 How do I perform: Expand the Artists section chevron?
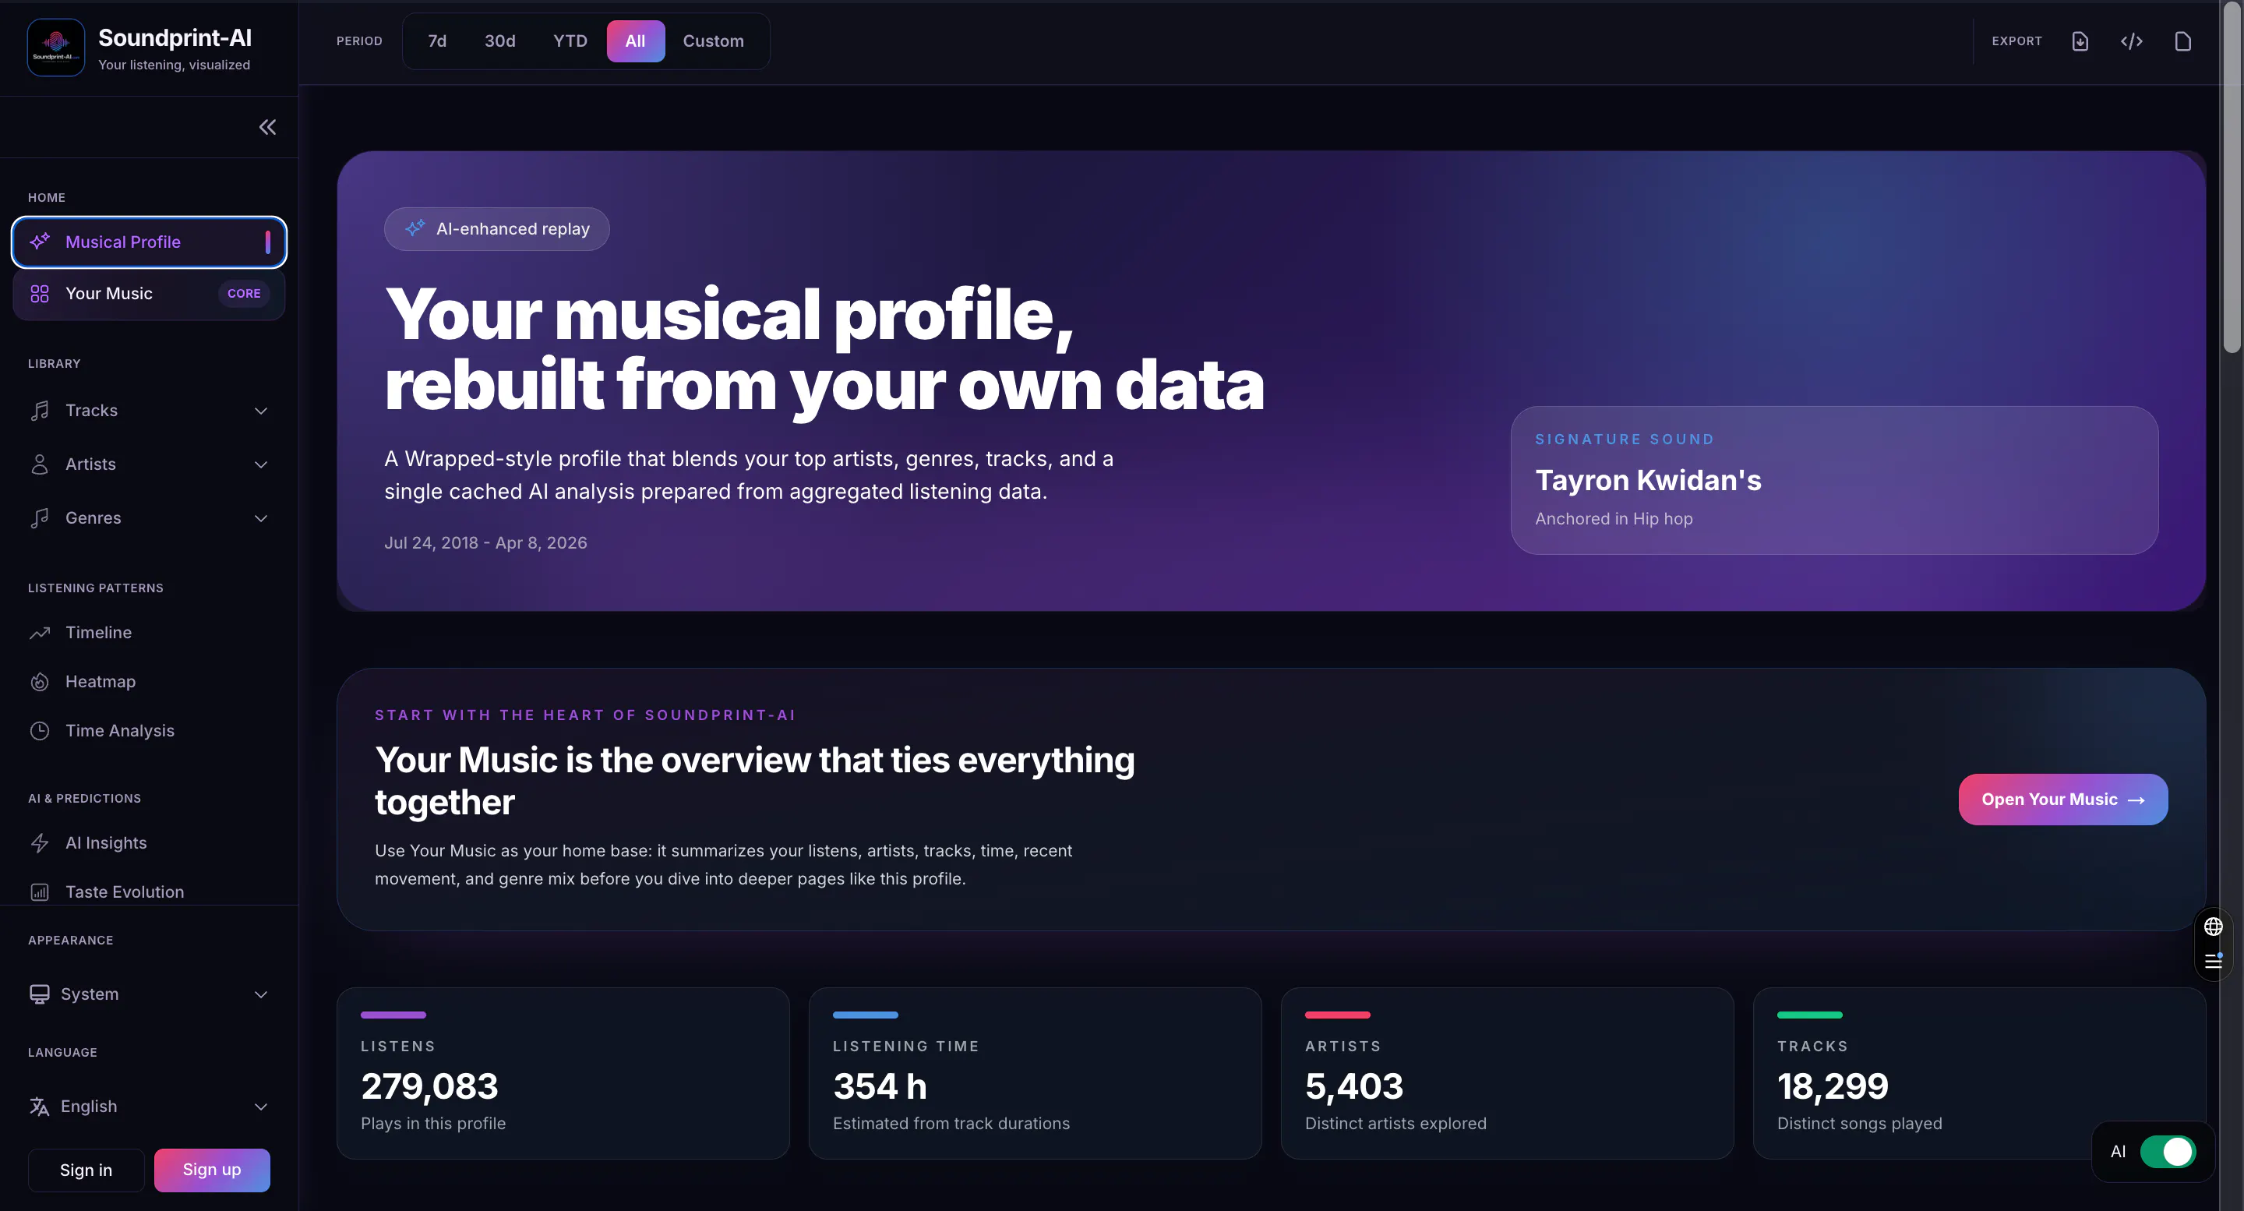point(260,464)
